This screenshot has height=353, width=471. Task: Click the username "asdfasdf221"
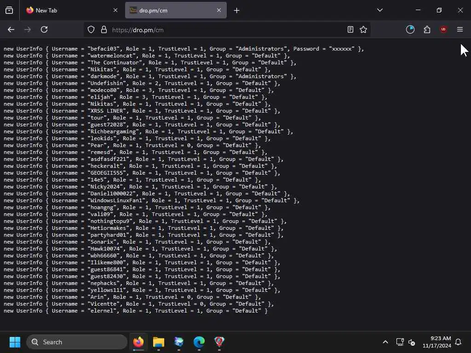(109, 159)
